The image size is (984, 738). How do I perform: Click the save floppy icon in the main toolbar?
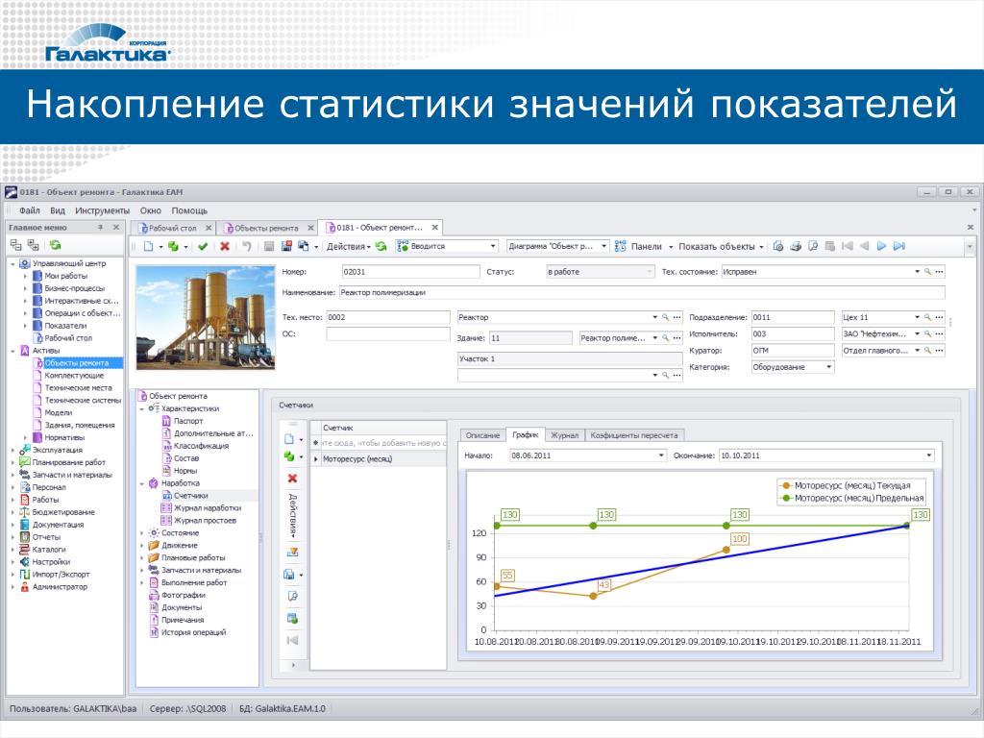pyautogui.click(x=286, y=247)
